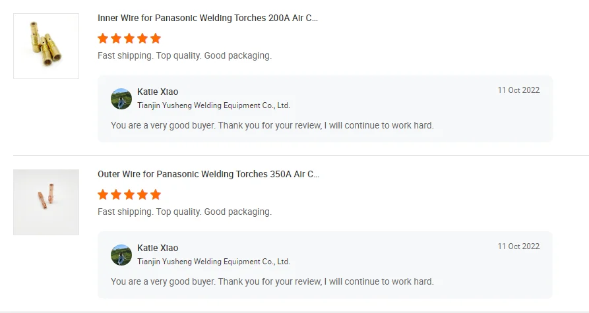This screenshot has width=589, height=313.
Task: Click Katie Xiao's avatar in the Outer Wire reply
Action: click(121, 254)
